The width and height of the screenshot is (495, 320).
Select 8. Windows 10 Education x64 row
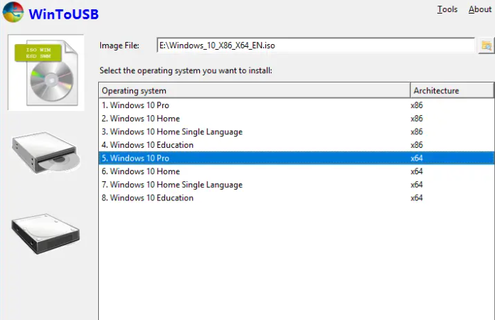point(297,198)
